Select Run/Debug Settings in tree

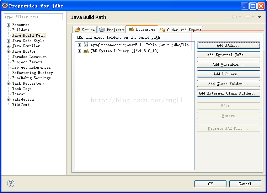(32, 78)
